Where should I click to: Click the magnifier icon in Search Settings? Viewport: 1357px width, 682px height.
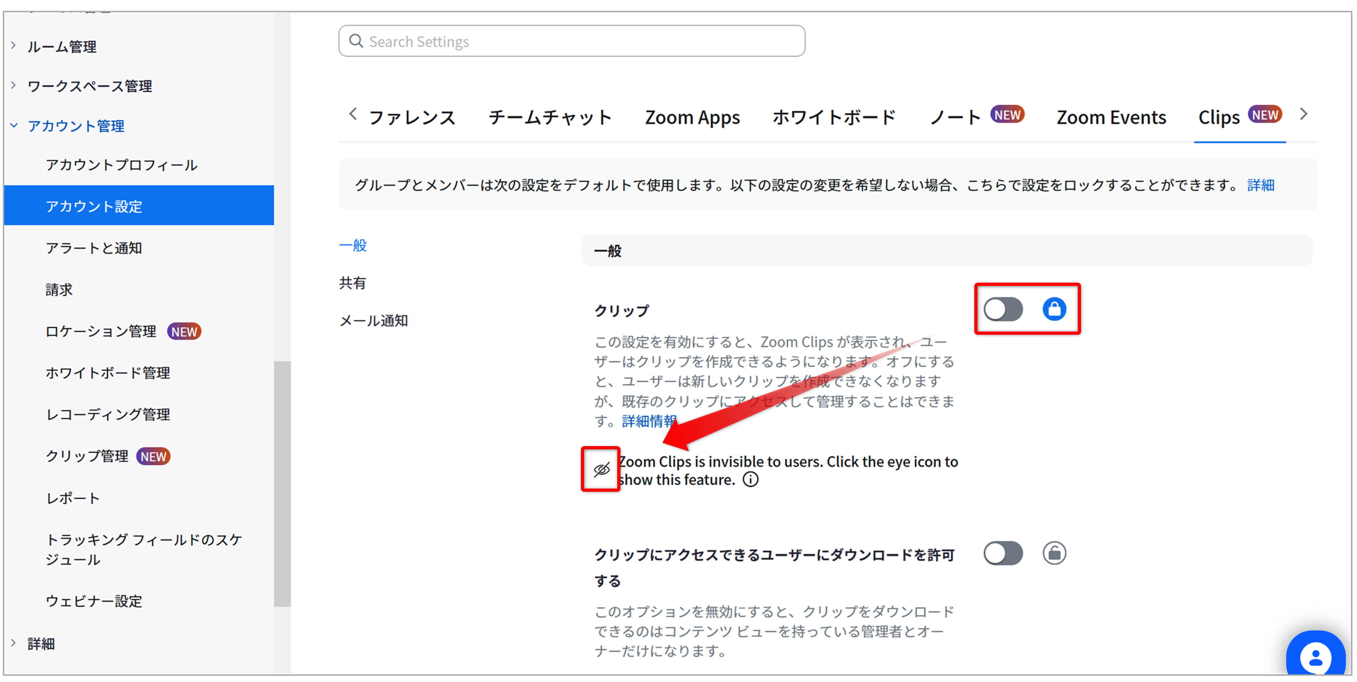pos(357,41)
